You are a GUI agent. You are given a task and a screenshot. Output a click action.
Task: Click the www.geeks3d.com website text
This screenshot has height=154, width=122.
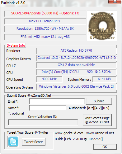pyautogui.click(x=69, y=133)
